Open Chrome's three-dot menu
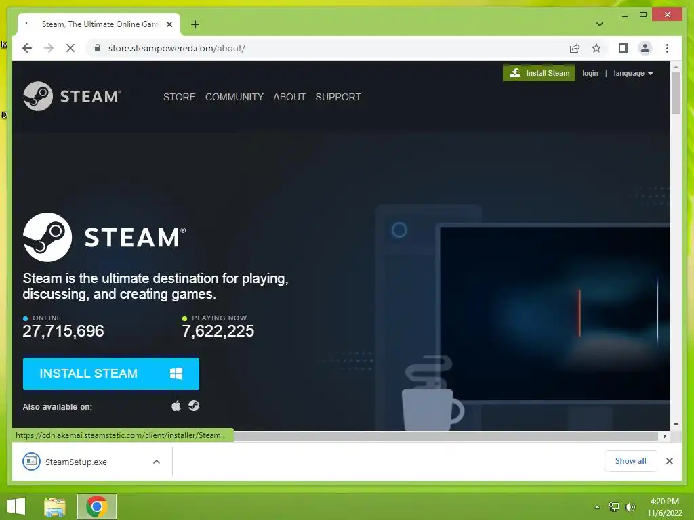 pyautogui.click(x=667, y=48)
